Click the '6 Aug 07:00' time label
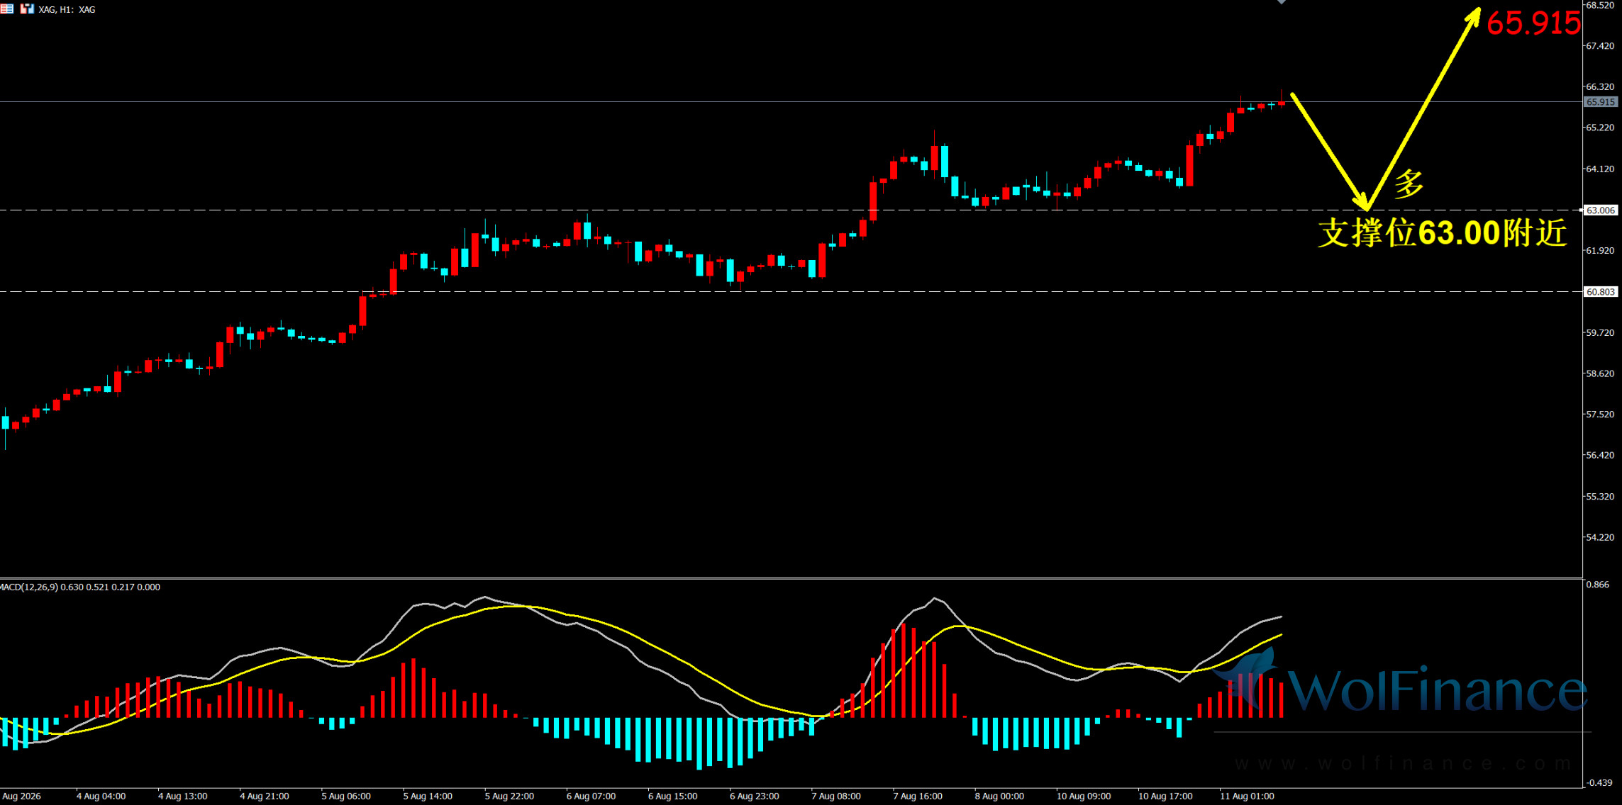This screenshot has width=1622, height=805. click(591, 796)
